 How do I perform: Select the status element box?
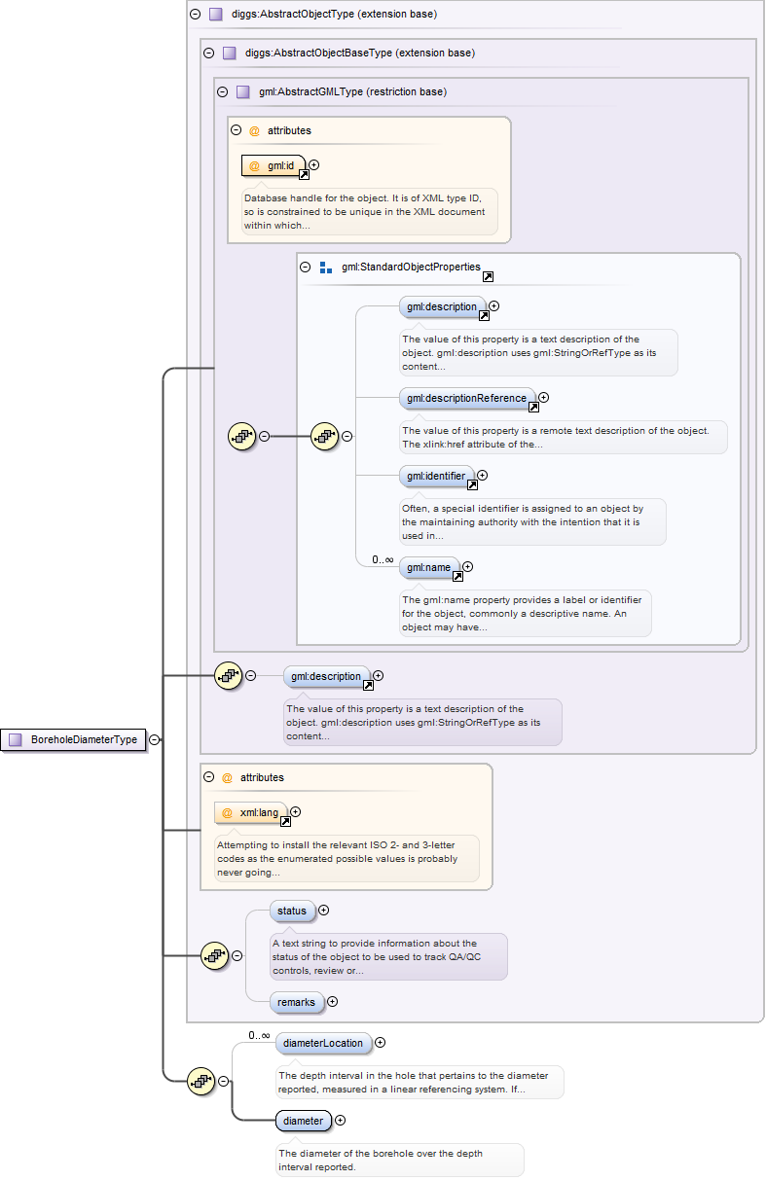292,912
